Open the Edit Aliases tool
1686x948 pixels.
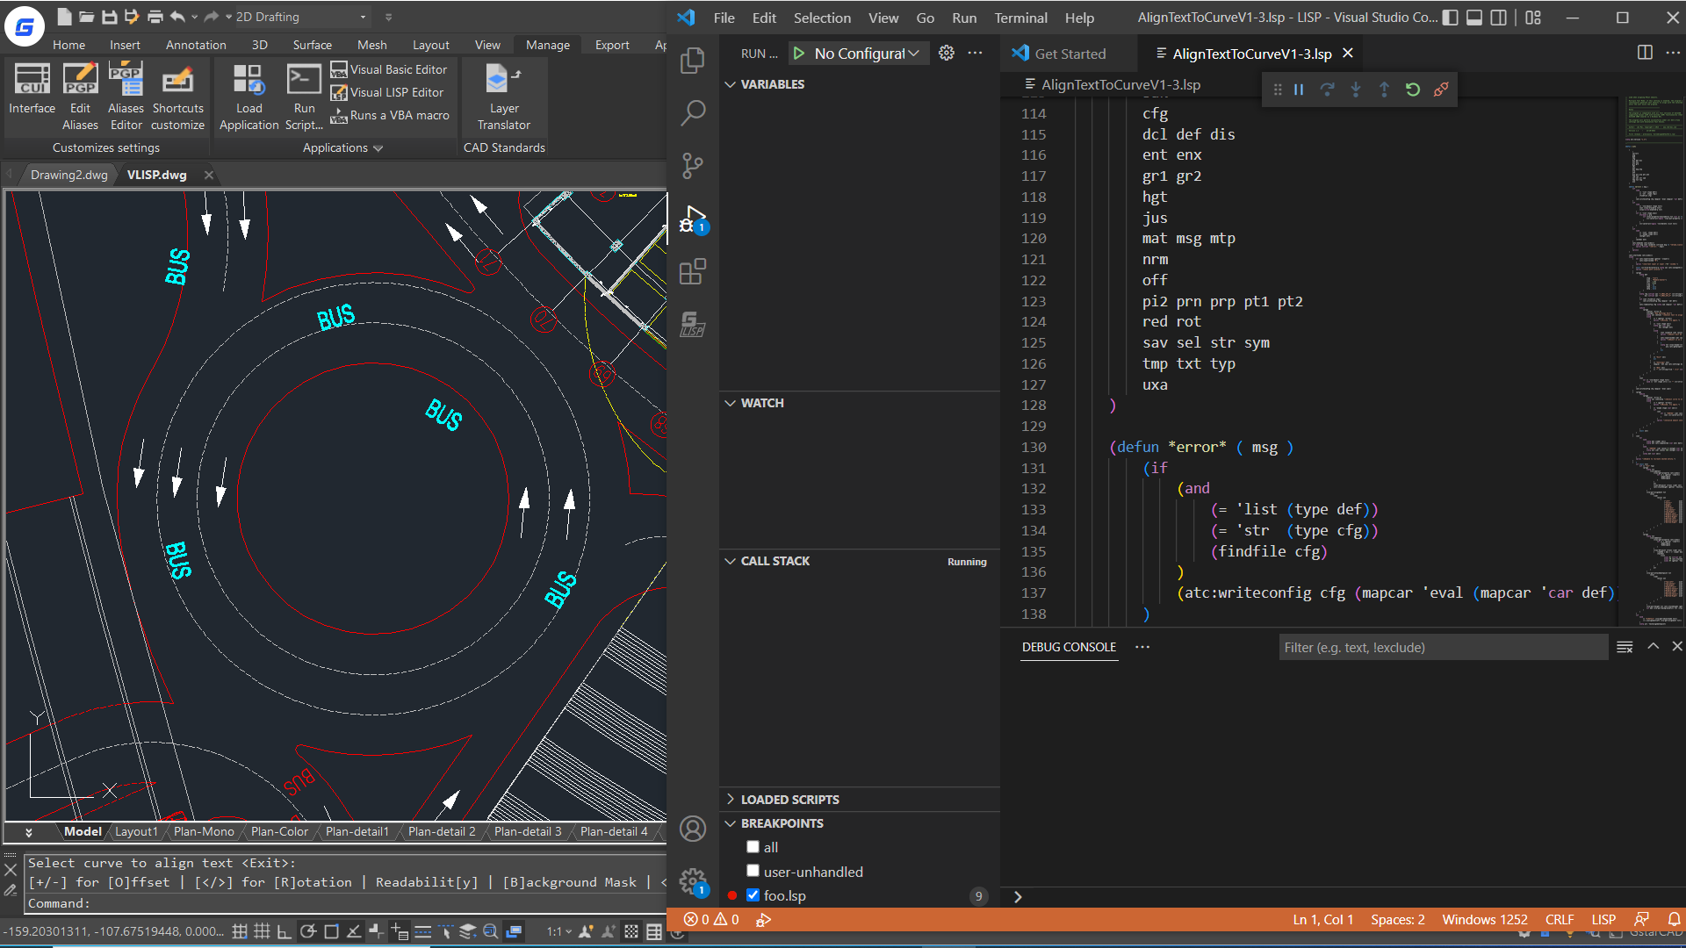click(80, 97)
